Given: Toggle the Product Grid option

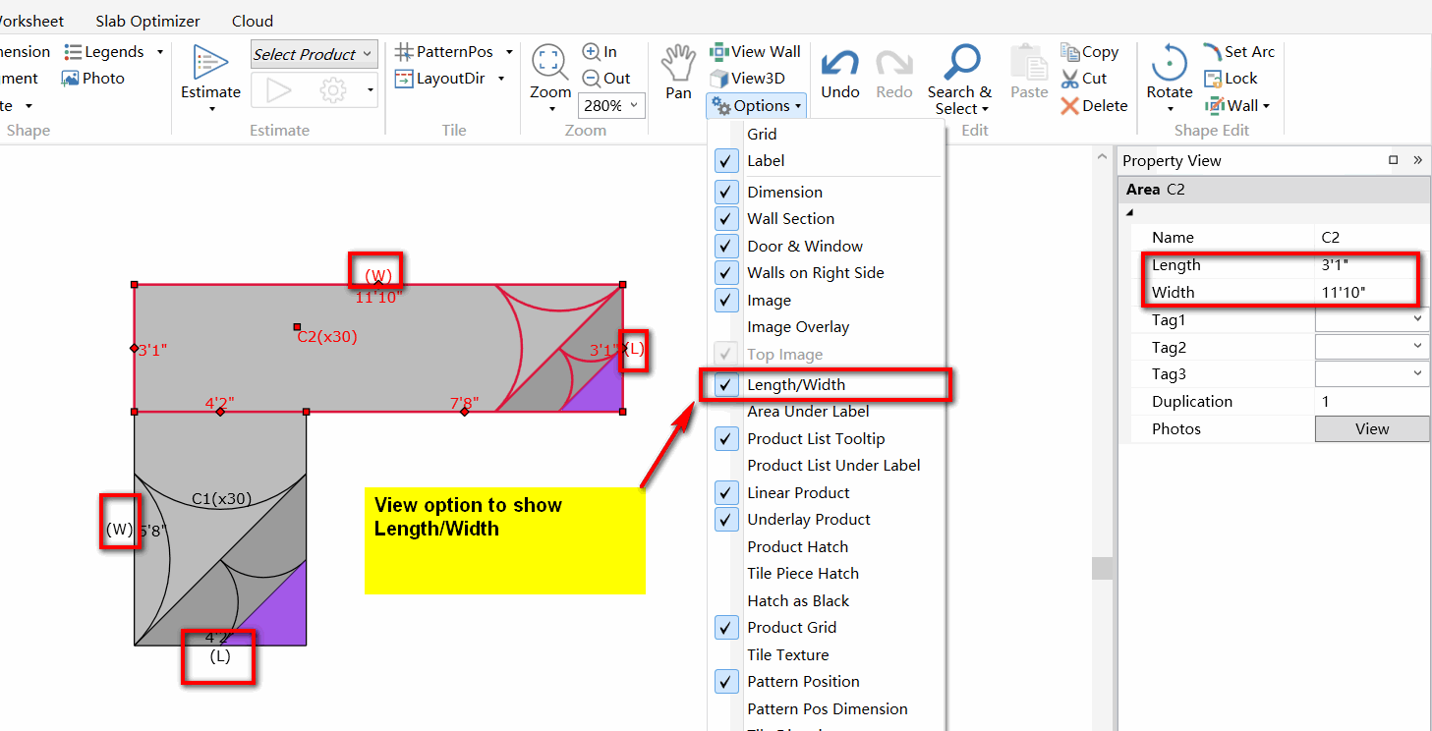Looking at the screenshot, I should coord(726,628).
